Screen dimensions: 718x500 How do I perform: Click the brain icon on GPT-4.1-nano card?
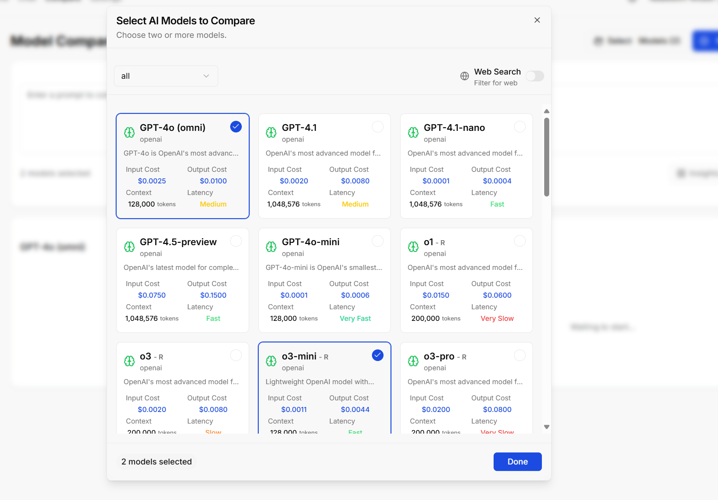413,132
